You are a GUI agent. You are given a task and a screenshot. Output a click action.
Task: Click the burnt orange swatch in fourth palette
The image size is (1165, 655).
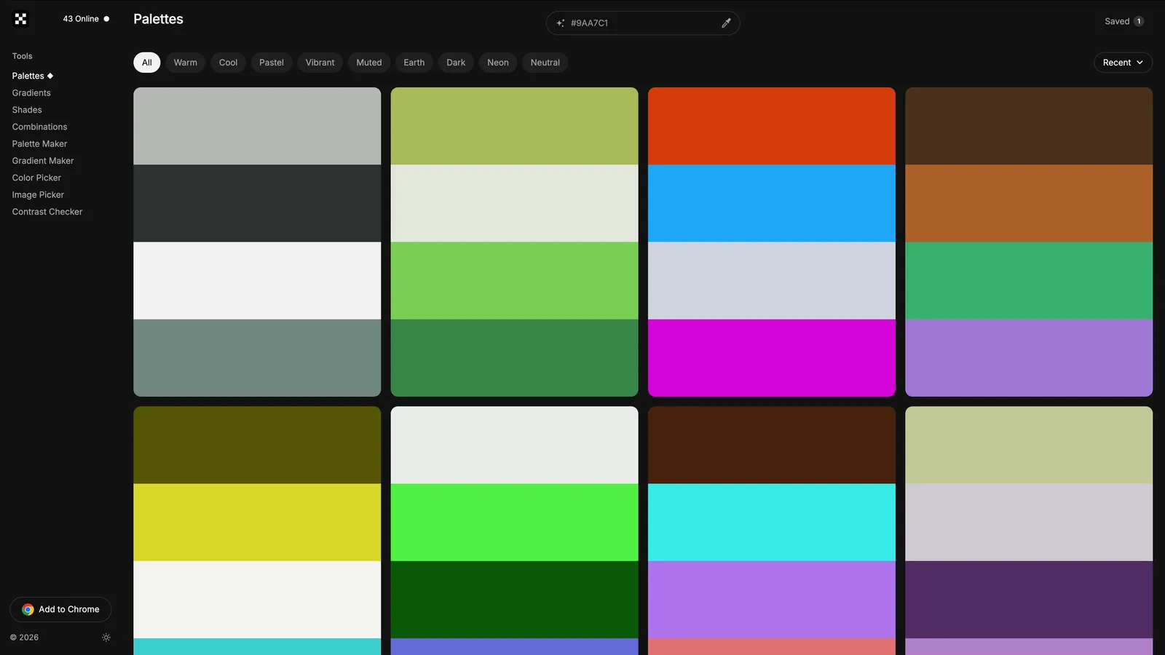(1029, 203)
